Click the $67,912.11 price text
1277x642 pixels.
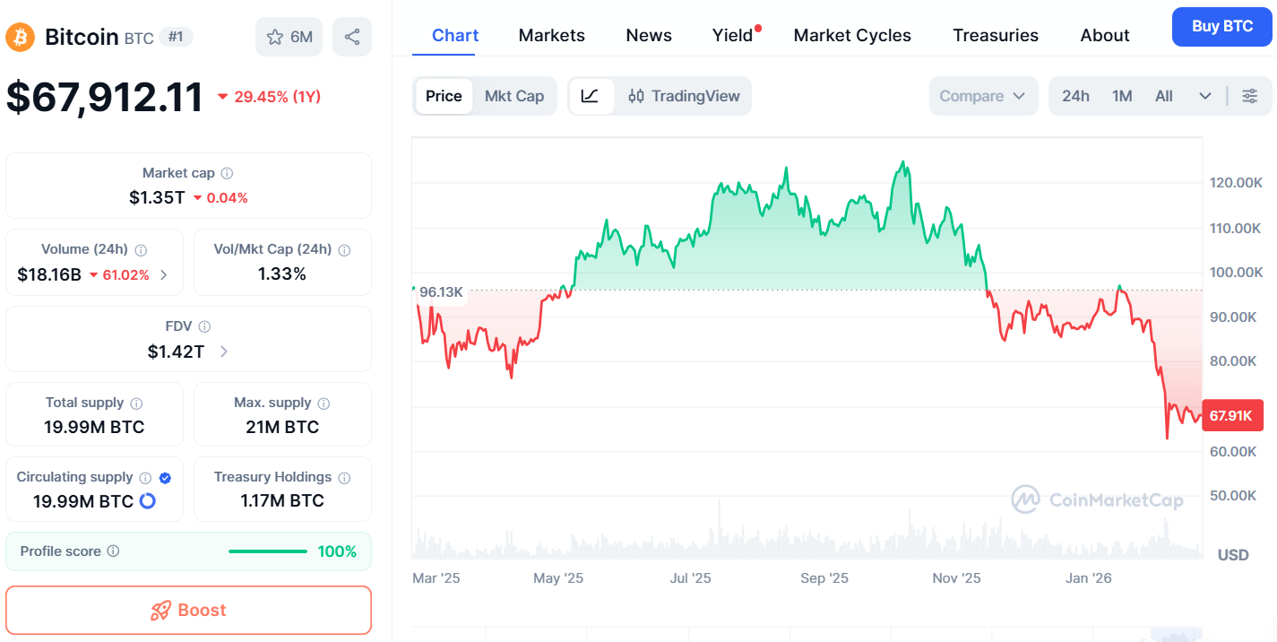pyautogui.click(x=105, y=97)
